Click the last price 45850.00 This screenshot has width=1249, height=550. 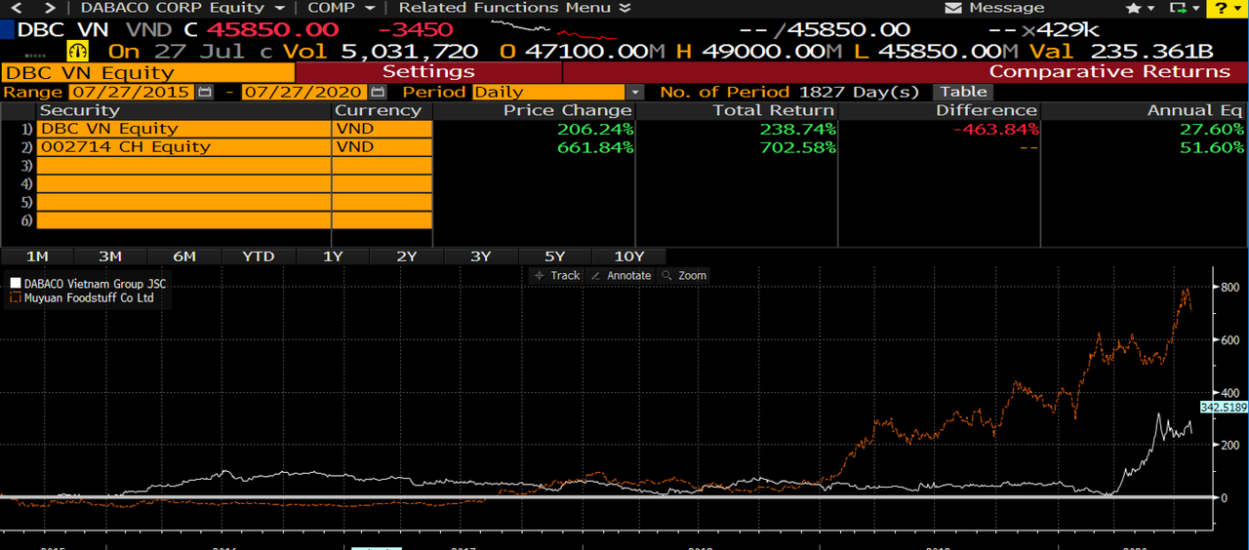pos(273,30)
